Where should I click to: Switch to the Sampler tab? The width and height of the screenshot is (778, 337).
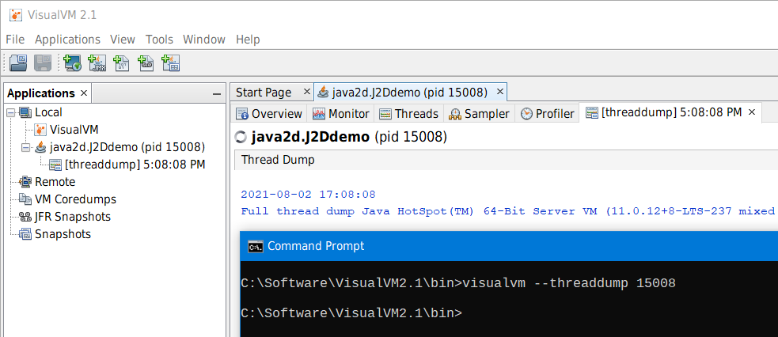coord(480,113)
